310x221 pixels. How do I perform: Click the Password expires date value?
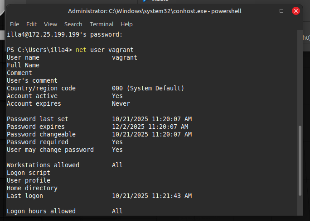pyautogui.click(x=150, y=127)
